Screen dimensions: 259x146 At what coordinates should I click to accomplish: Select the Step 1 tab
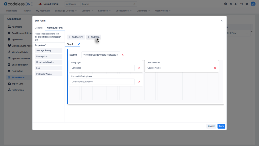coord(70,44)
